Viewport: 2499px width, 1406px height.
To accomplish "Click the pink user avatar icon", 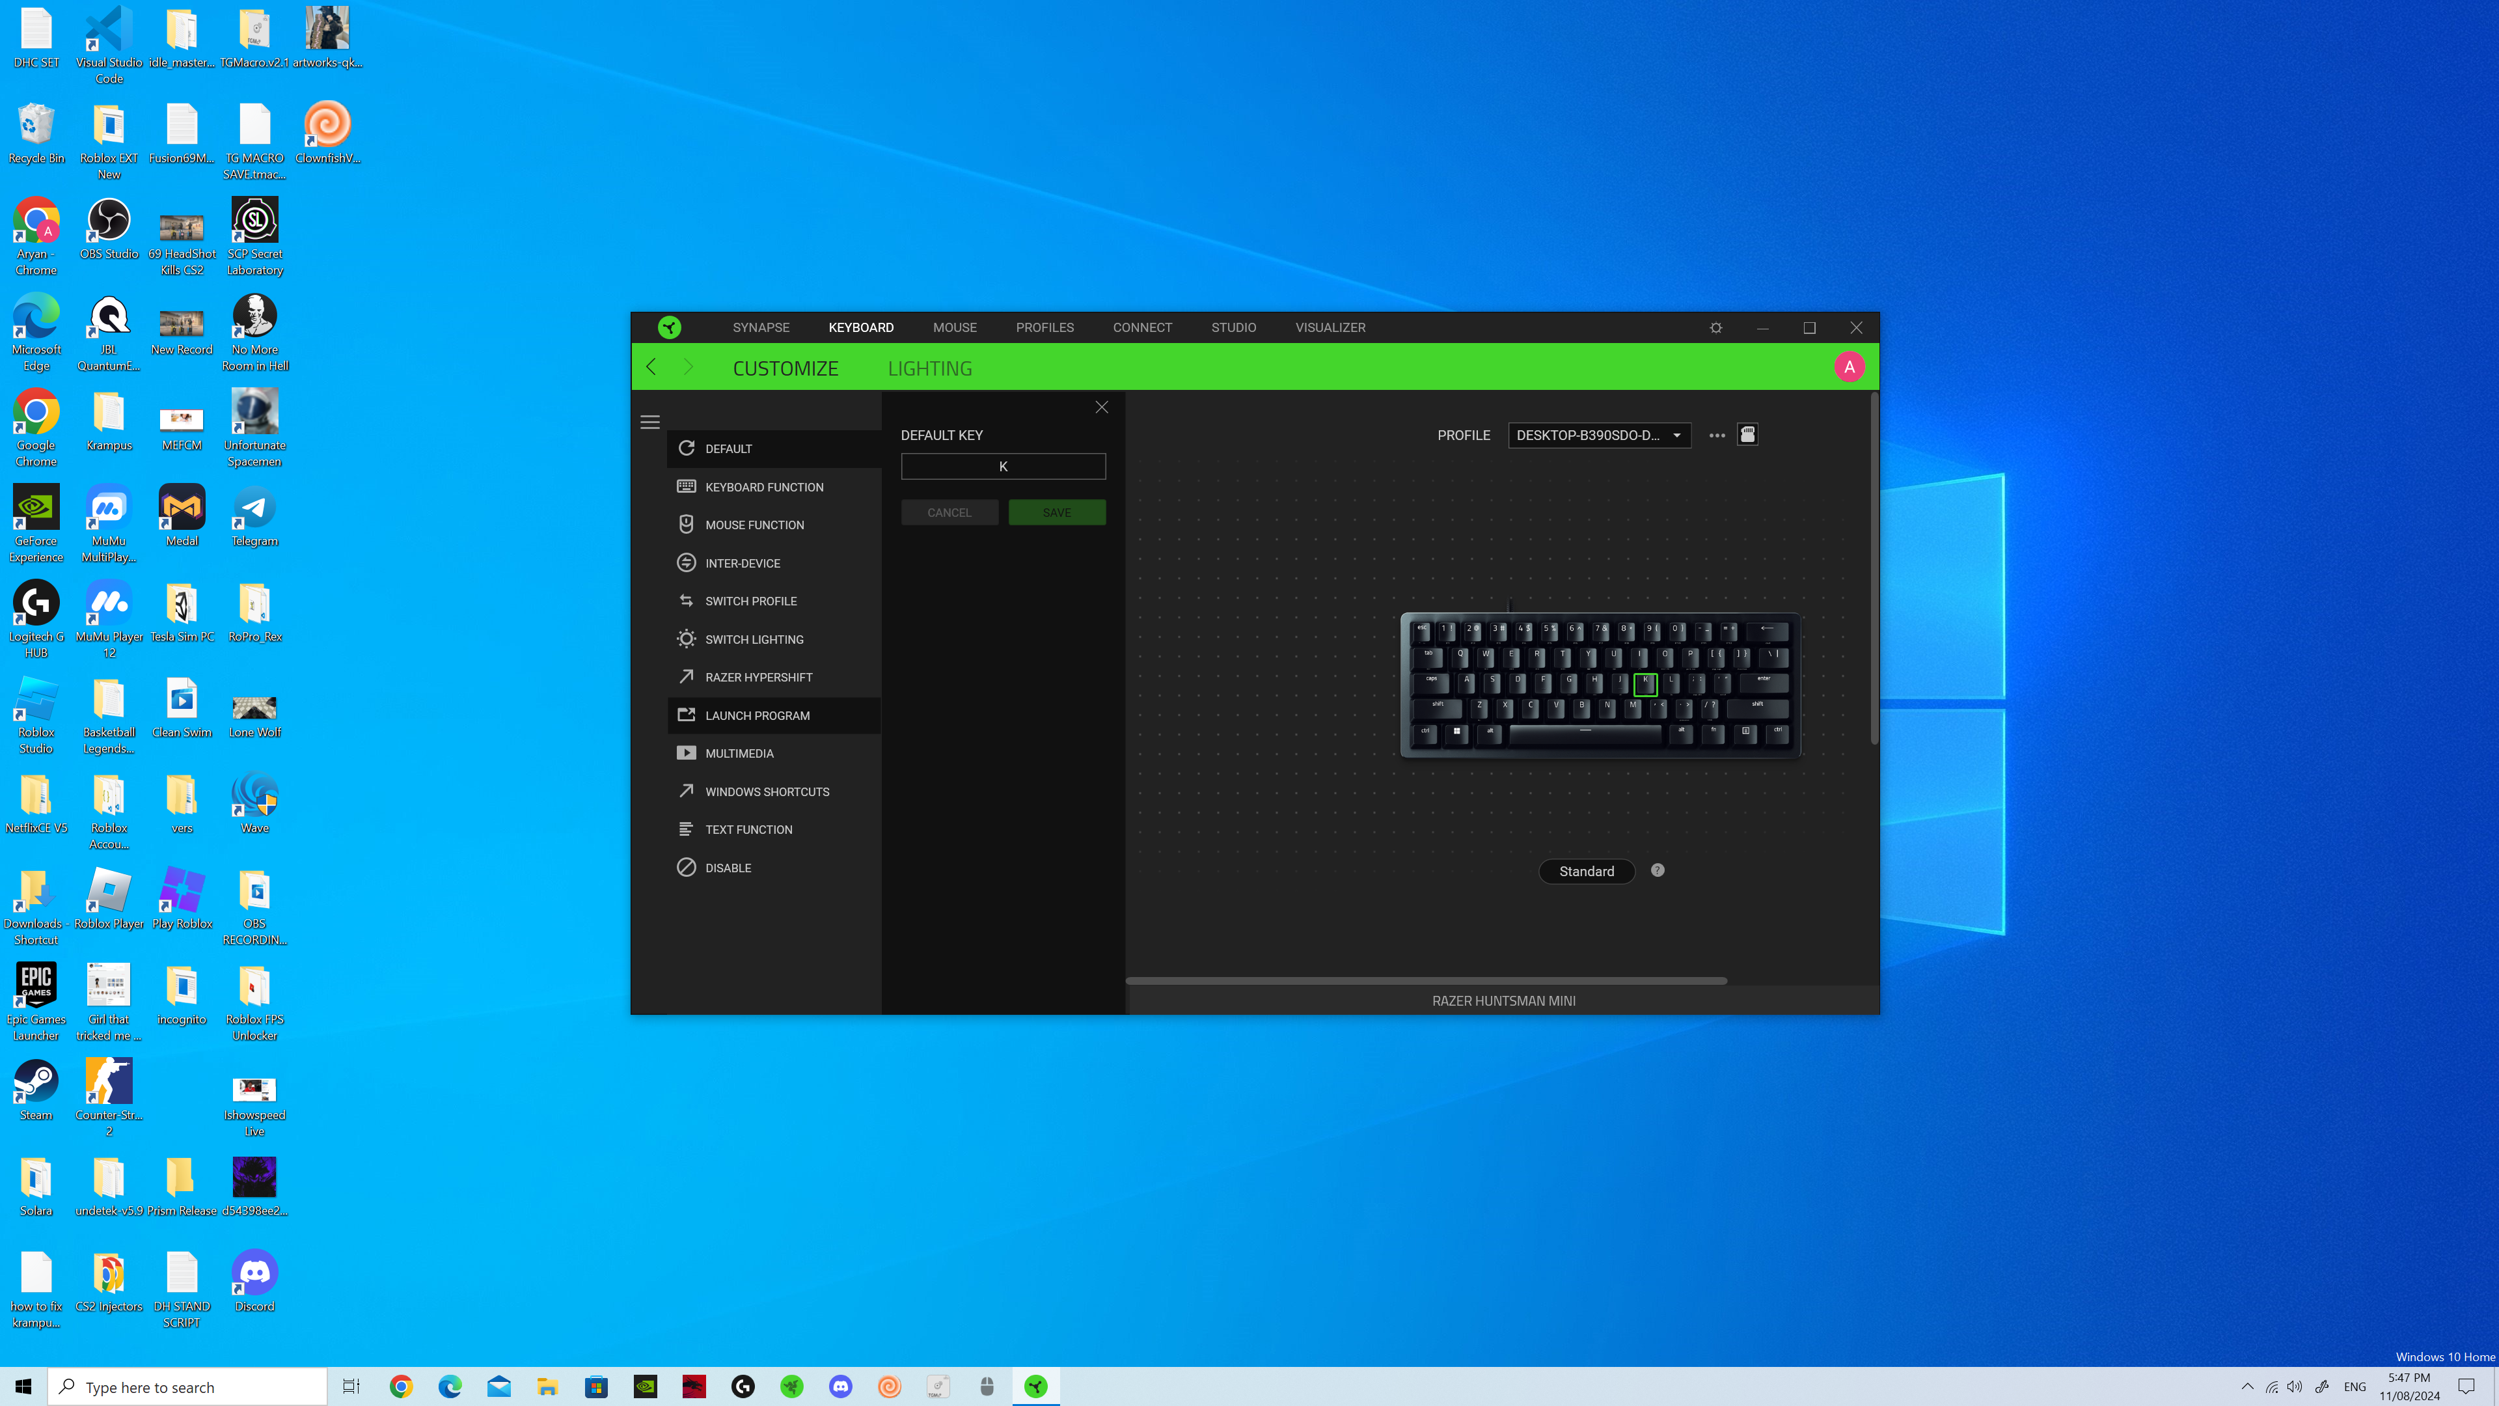I will 1849,368.
